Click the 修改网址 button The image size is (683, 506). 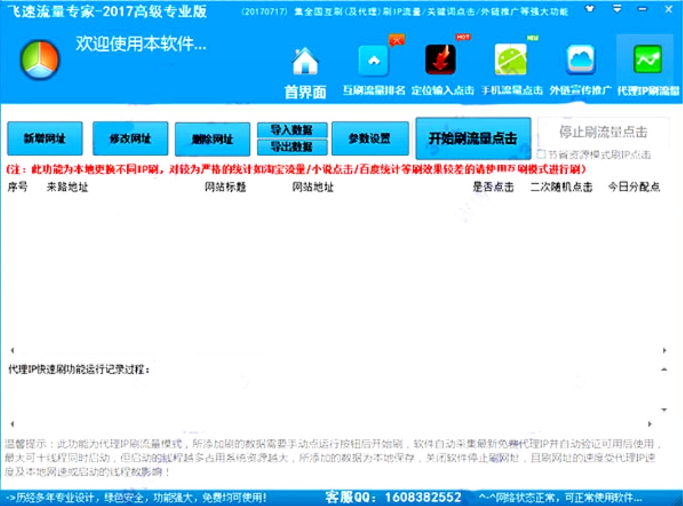[x=130, y=139]
